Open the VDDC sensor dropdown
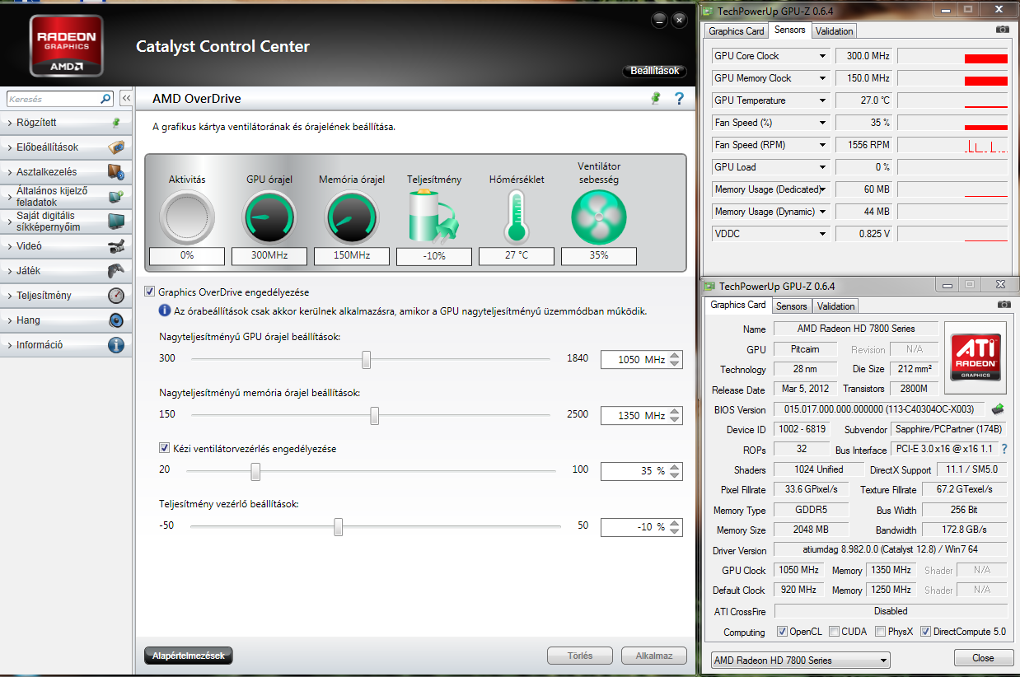1020x677 pixels. point(822,234)
